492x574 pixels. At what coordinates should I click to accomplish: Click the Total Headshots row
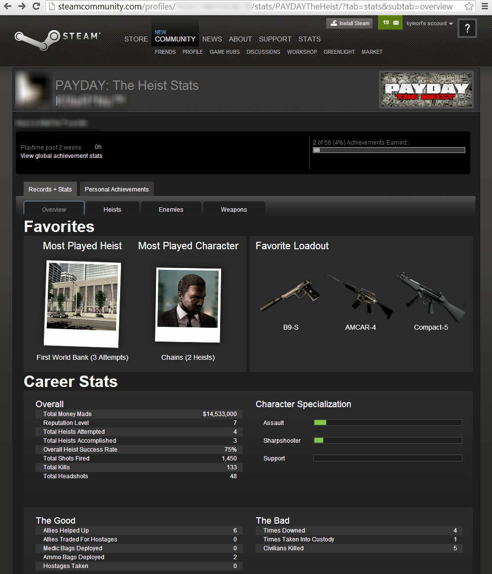(x=139, y=476)
